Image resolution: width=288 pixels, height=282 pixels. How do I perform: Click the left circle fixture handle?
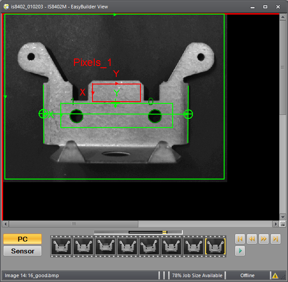click(43, 114)
